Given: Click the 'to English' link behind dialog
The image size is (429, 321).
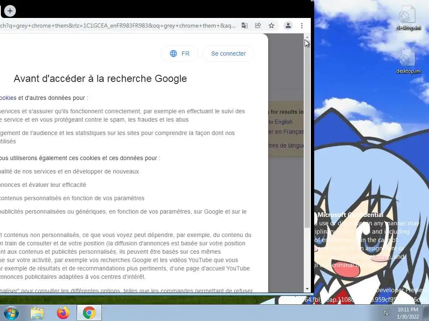Looking at the screenshot, I should (x=280, y=122).
